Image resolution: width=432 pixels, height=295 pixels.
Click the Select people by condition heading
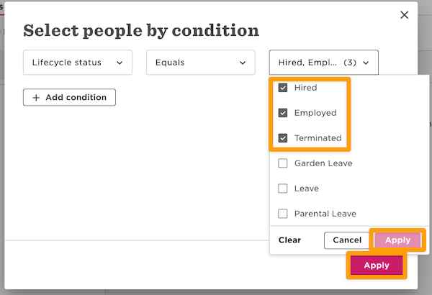(x=141, y=31)
